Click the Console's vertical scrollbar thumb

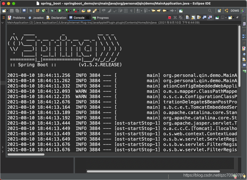pyautogui.click(x=239, y=56)
